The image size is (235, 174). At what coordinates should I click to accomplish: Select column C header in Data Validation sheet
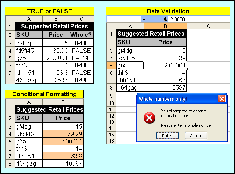pos(208,26)
